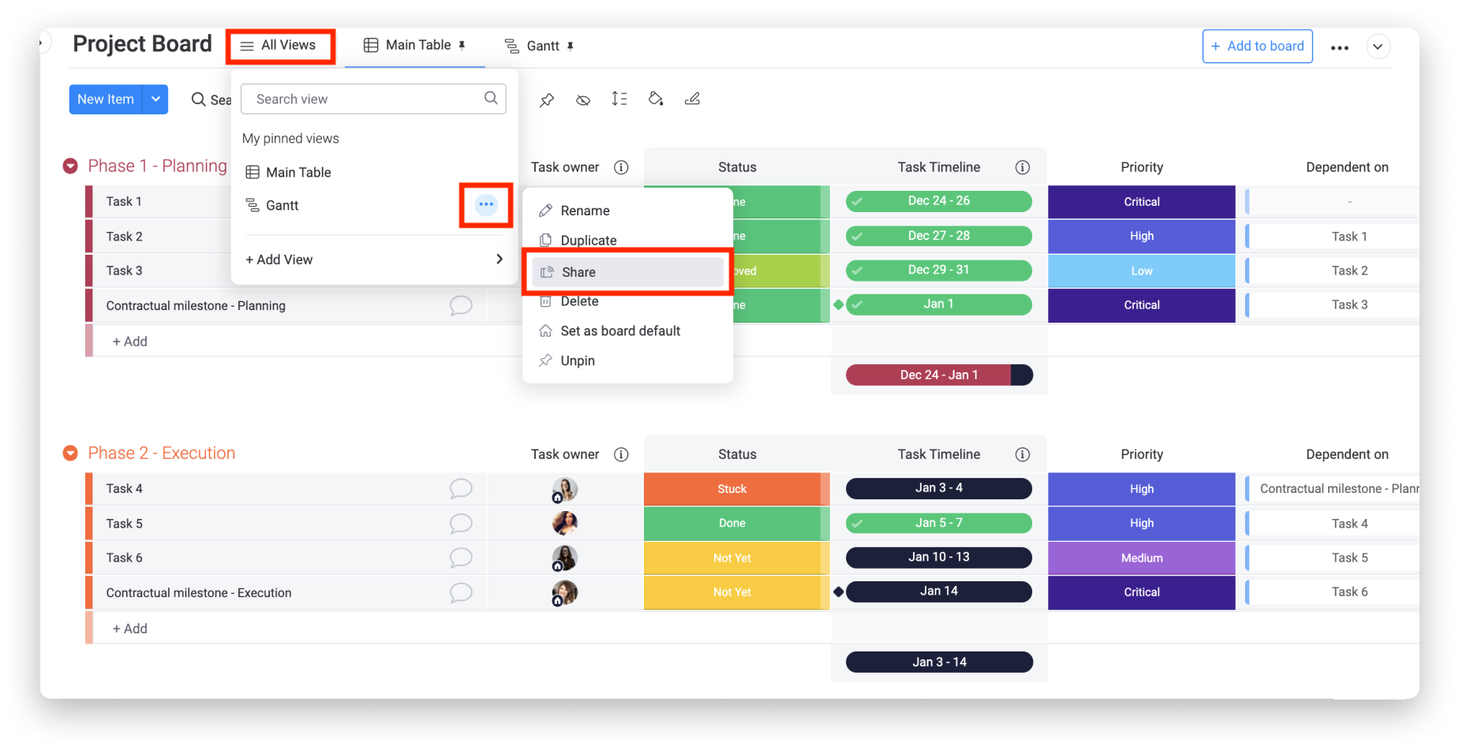Click Dec 24 - Jan 1 summary timeline
This screenshot has width=1459, height=750.
939,375
